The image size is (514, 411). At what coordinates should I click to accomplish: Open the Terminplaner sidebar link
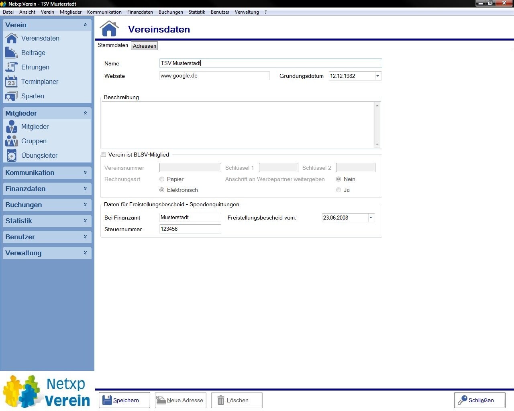pyautogui.click(x=40, y=81)
